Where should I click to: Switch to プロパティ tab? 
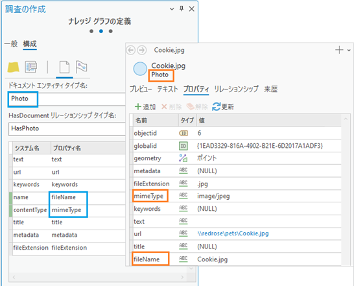point(196,89)
